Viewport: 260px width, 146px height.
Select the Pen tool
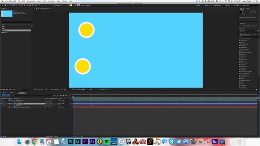22,5
